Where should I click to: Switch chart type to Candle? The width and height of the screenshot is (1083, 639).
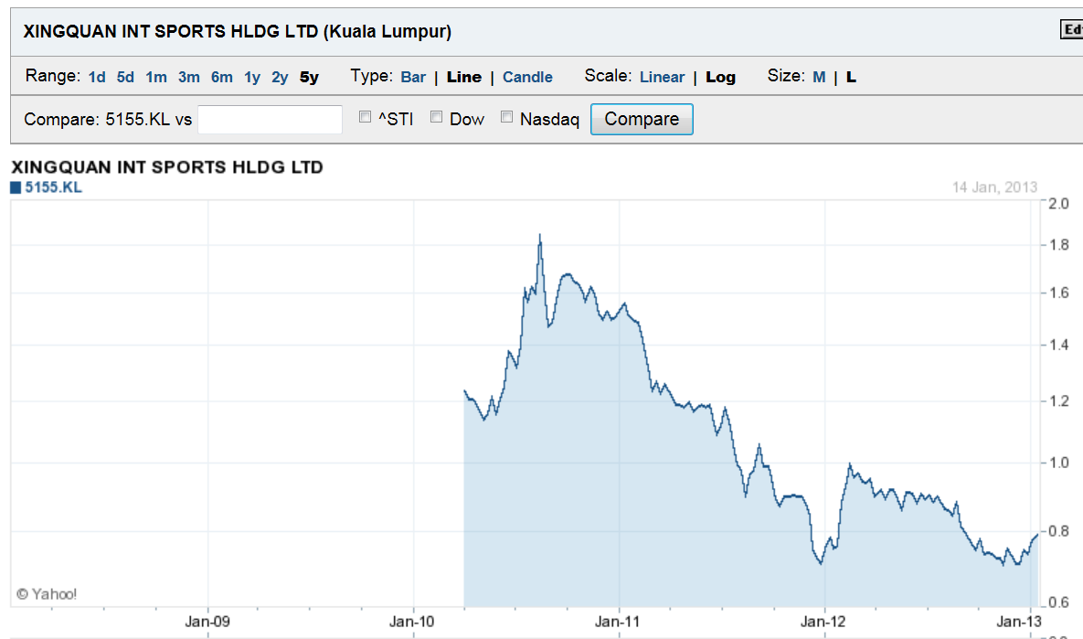pyautogui.click(x=527, y=77)
